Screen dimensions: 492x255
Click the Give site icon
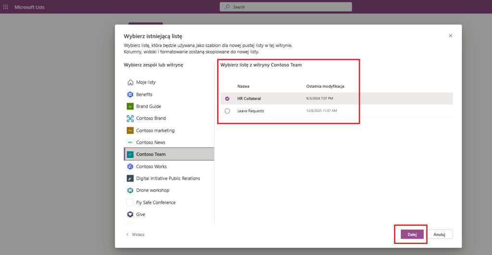(130, 215)
